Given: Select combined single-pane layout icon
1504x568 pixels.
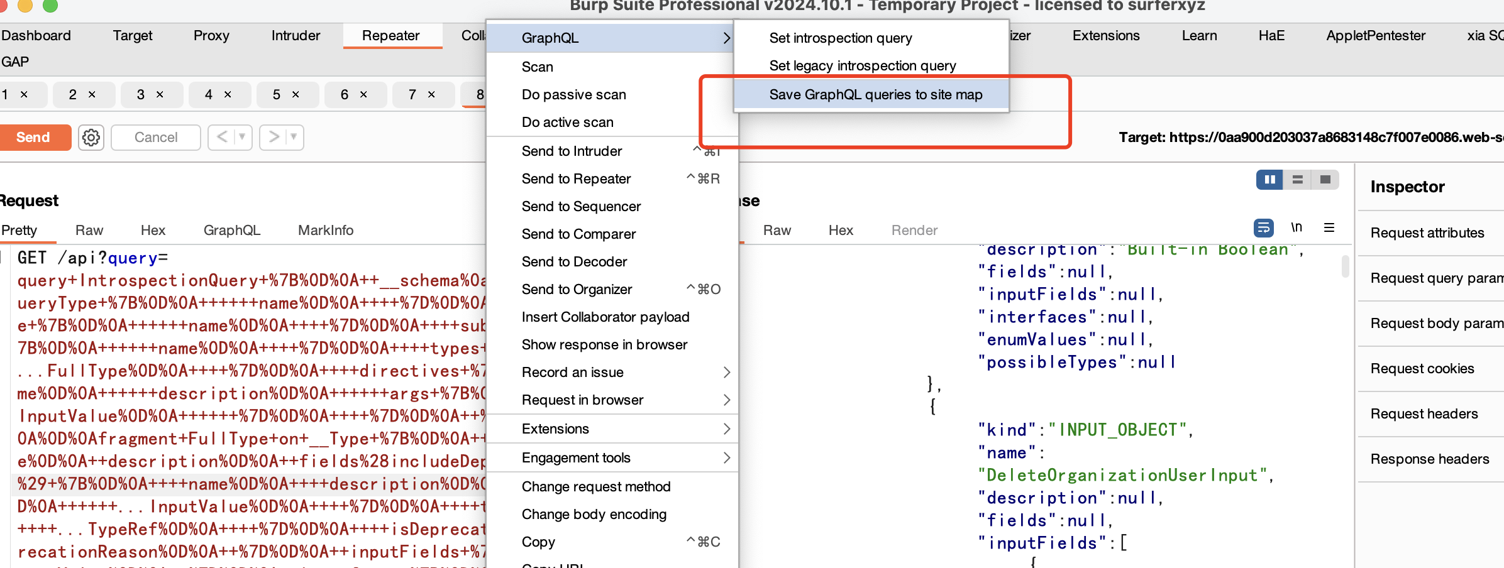Looking at the screenshot, I should point(1325,180).
